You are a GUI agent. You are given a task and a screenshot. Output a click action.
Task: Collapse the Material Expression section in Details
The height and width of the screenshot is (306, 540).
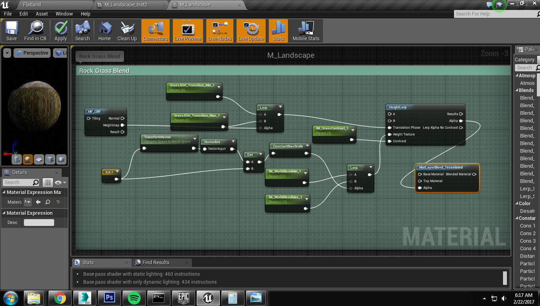pyautogui.click(x=4, y=213)
